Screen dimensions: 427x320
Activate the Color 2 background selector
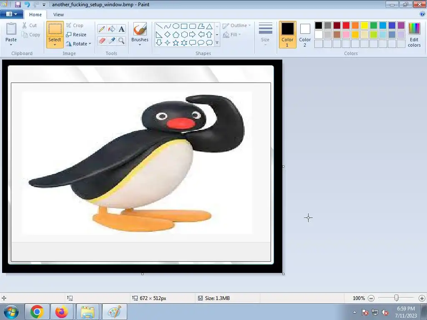pos(305,35)
